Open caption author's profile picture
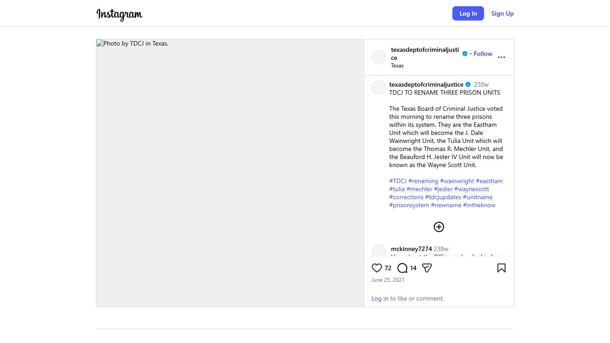 pyautogui.click(x=379, y=88)
